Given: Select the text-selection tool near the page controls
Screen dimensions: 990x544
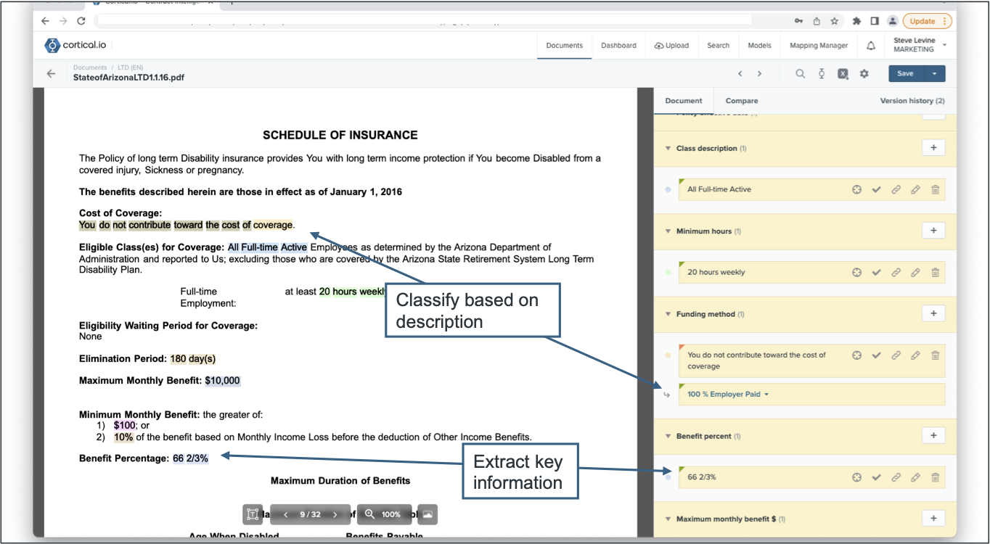Looking at the screenshot, I should tap(253, 514).
